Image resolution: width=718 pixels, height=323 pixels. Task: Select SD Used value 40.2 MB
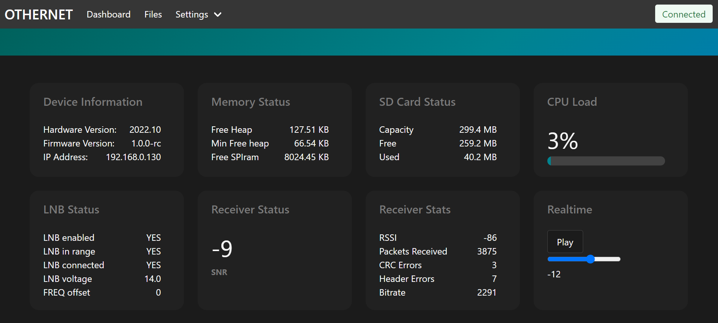click(x=480, y=157)
